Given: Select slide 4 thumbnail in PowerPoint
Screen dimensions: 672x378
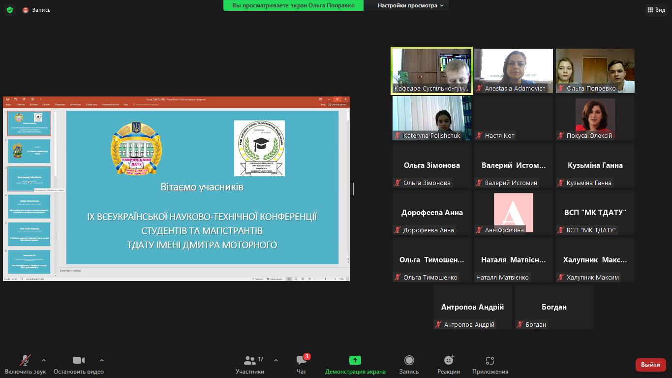Looking at the screenshot, I should point(29,206).
